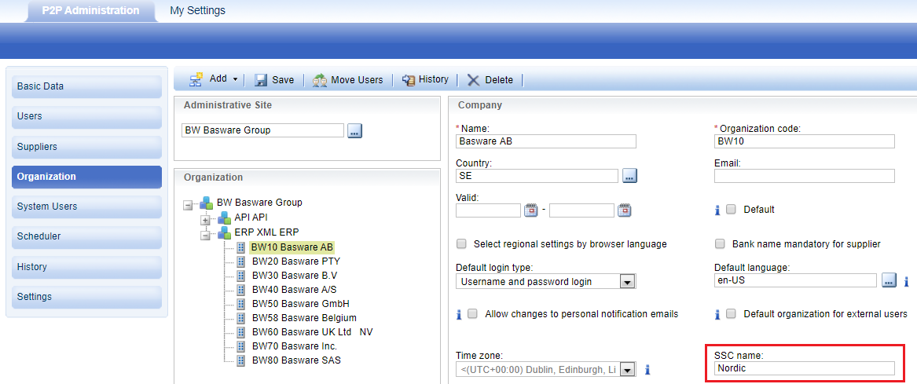Open History from the toolbar
This screenshot has height=384, width=917.
tap(425, 79)
